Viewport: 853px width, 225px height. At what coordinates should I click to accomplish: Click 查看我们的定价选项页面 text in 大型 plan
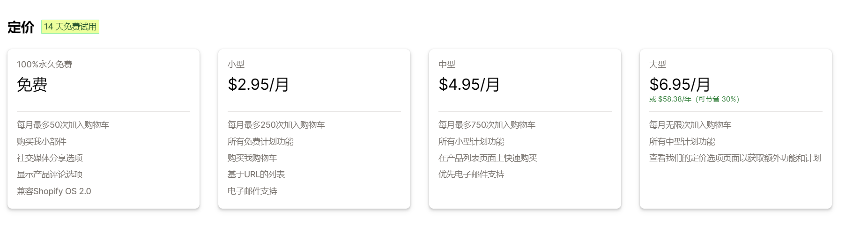[x=735, y=158]
